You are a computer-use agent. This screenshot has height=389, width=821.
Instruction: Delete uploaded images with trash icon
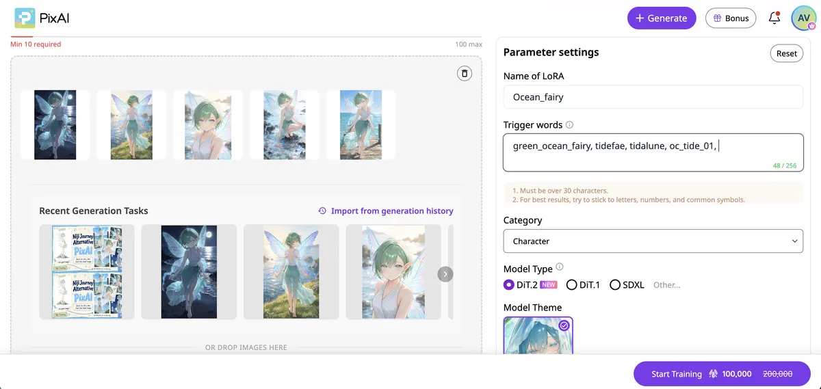pos(465,73)
